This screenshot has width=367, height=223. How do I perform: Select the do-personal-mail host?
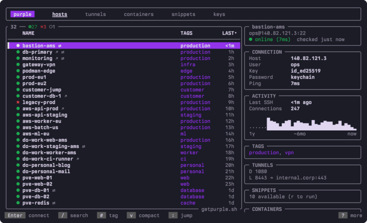point(124,172)
